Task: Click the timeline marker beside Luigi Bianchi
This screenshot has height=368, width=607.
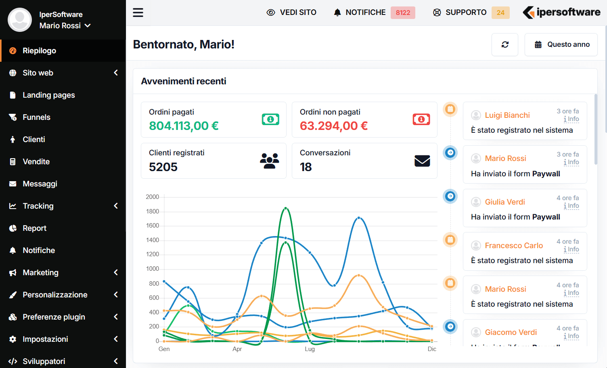Action: click(450, 109)
